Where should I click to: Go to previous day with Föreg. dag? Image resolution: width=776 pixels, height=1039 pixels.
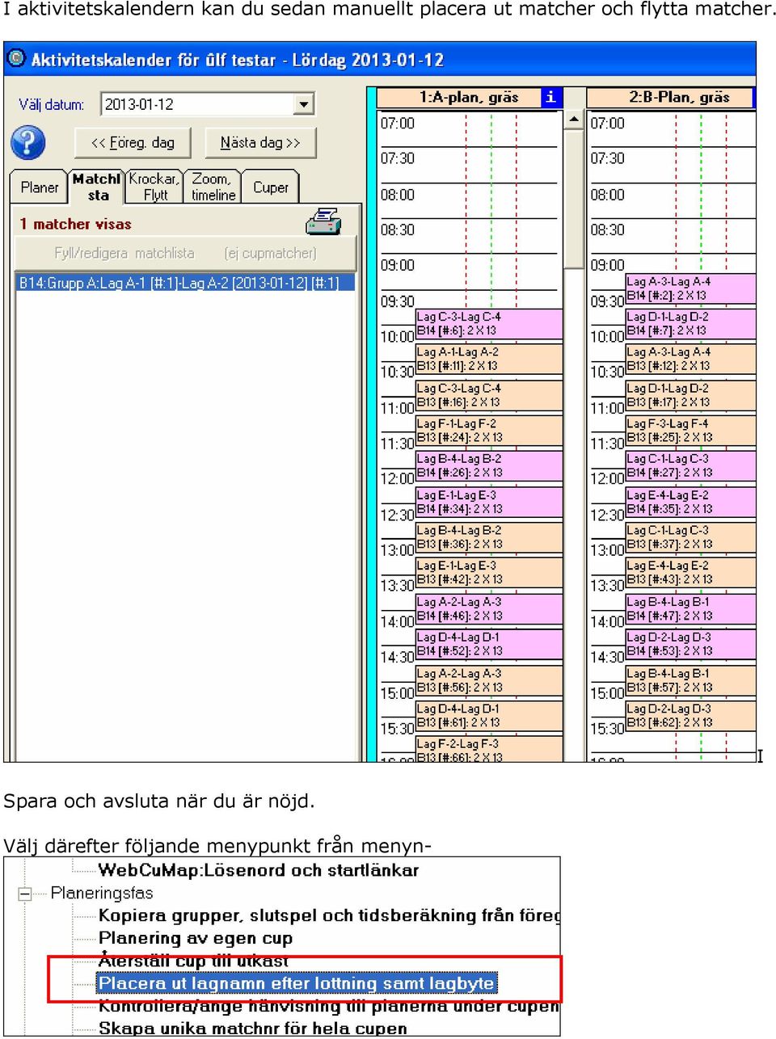(133, 143)
